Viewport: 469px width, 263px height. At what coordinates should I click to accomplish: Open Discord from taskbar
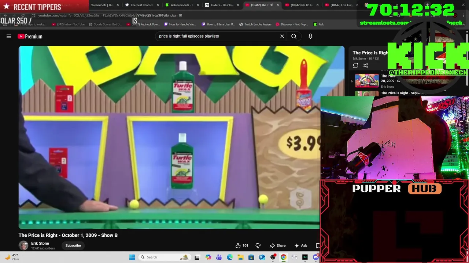tap(316, 257)
